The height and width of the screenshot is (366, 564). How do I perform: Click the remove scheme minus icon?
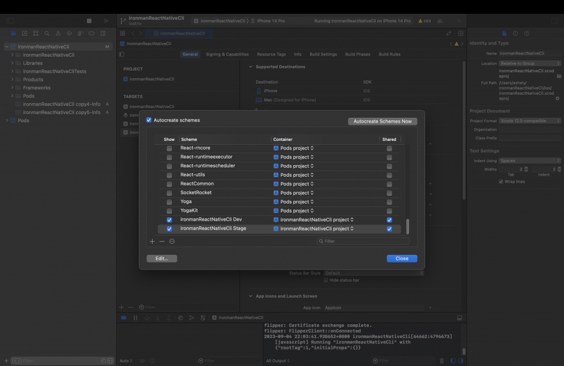pyautogui.click(x=162, y=241)
